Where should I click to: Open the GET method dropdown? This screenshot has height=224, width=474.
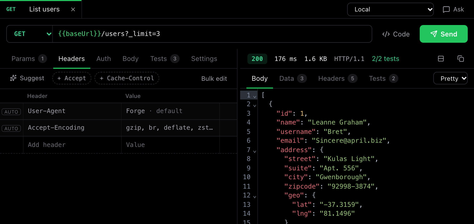(x=29, y=34)
